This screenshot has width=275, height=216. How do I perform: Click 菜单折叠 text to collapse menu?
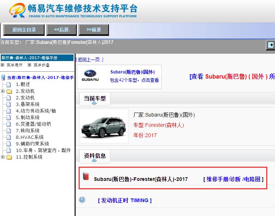[x=42, y=65]
